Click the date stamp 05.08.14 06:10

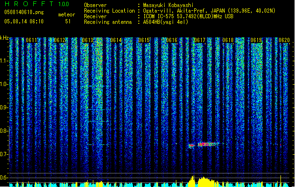(x=24, y=22)
